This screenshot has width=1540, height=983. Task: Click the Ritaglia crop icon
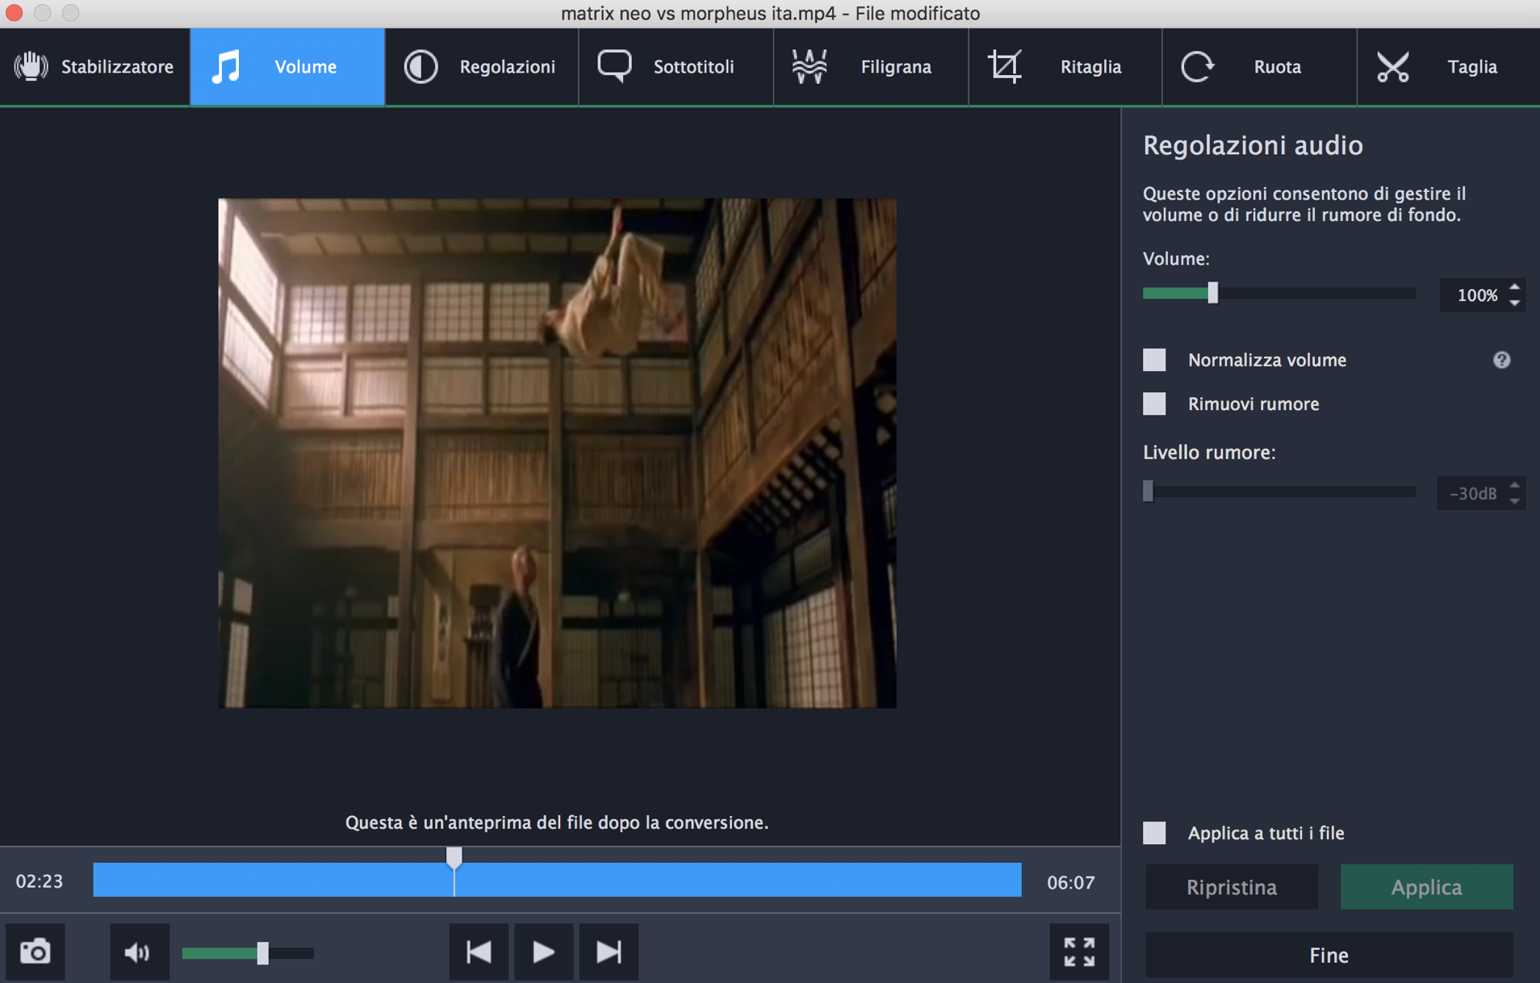pyautogui.click(x=1005, y=67)
